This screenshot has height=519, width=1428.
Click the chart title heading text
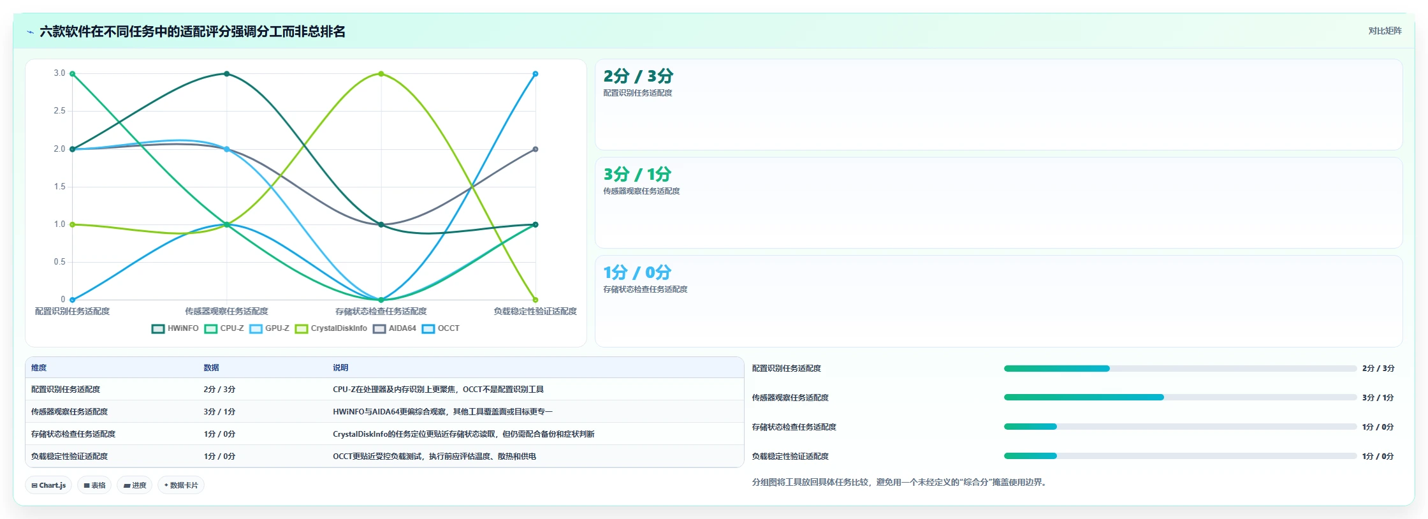coord(193,32)
